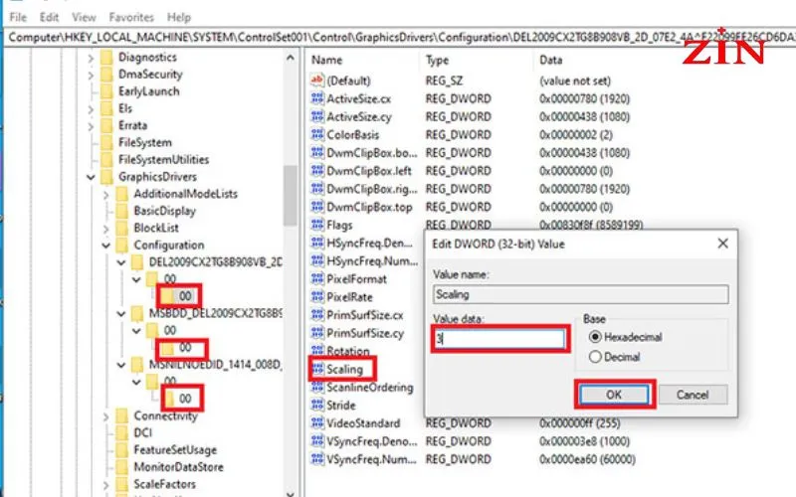Select the VSyncFreq.Num... value row
The image size is (796, 497).
pyautogui.click(x=474, y=459)
